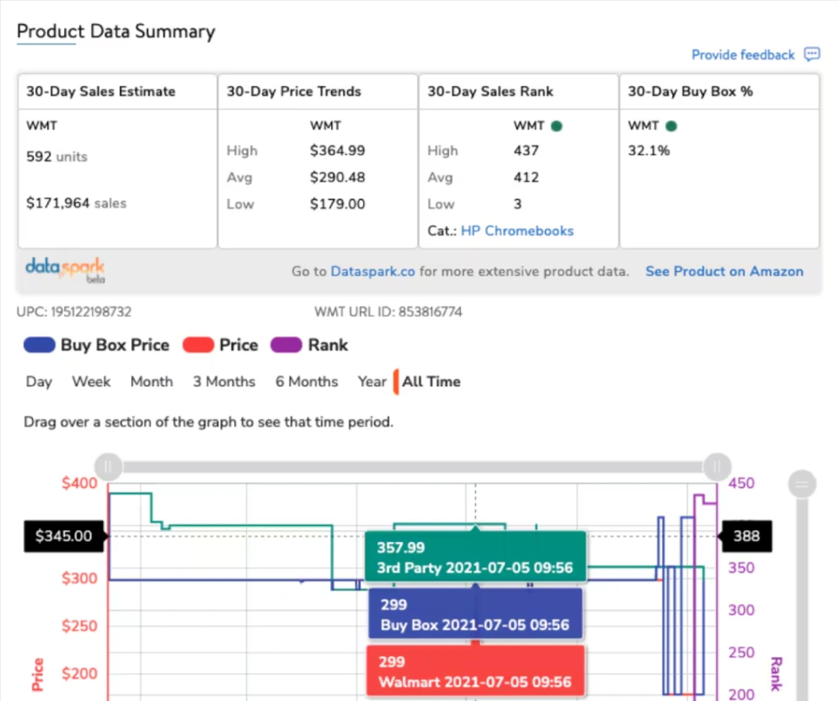Click the green dot beside Buy Box WMT
This screenshot has width=839, height=701.
pos(671,126)
